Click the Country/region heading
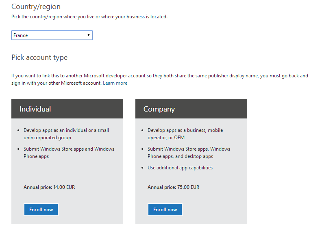322x230 pixels. click(36, 7)
